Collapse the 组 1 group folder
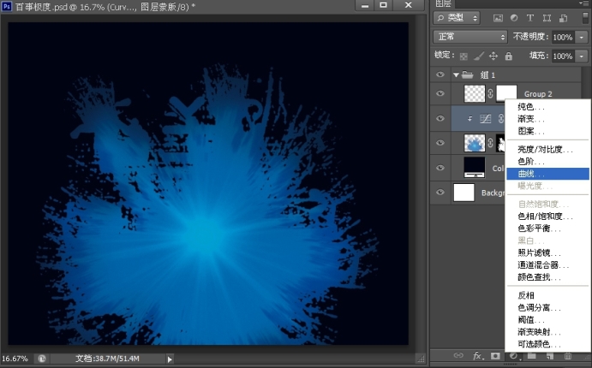Screen dimensions: 592x368 (x=457, y=75)
